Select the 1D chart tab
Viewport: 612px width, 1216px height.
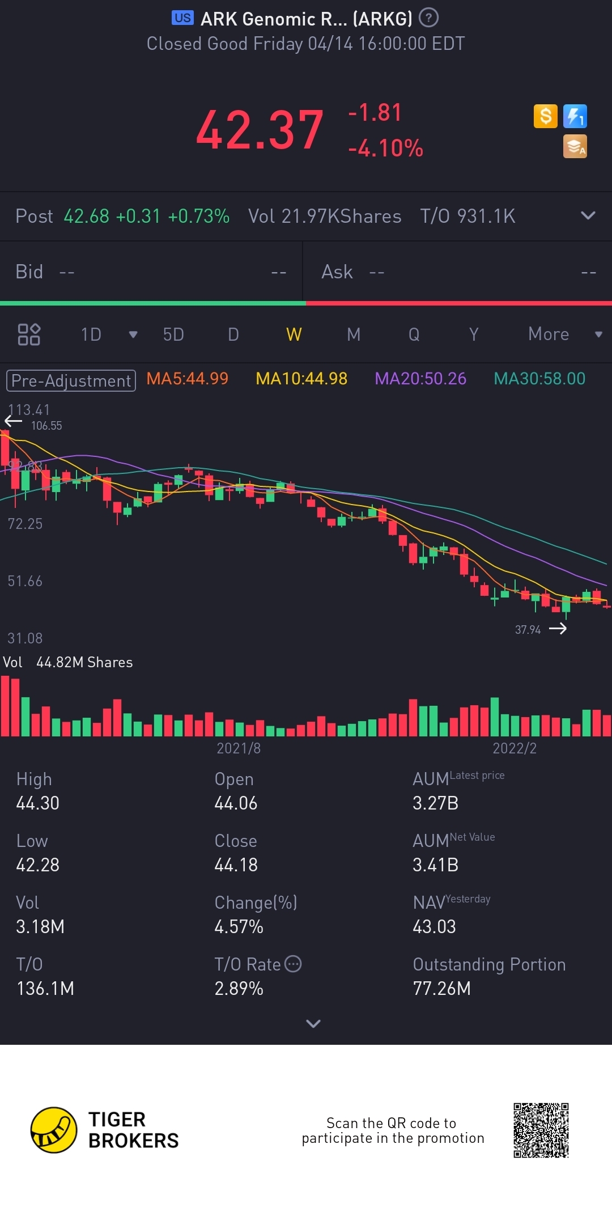(91, 334)
